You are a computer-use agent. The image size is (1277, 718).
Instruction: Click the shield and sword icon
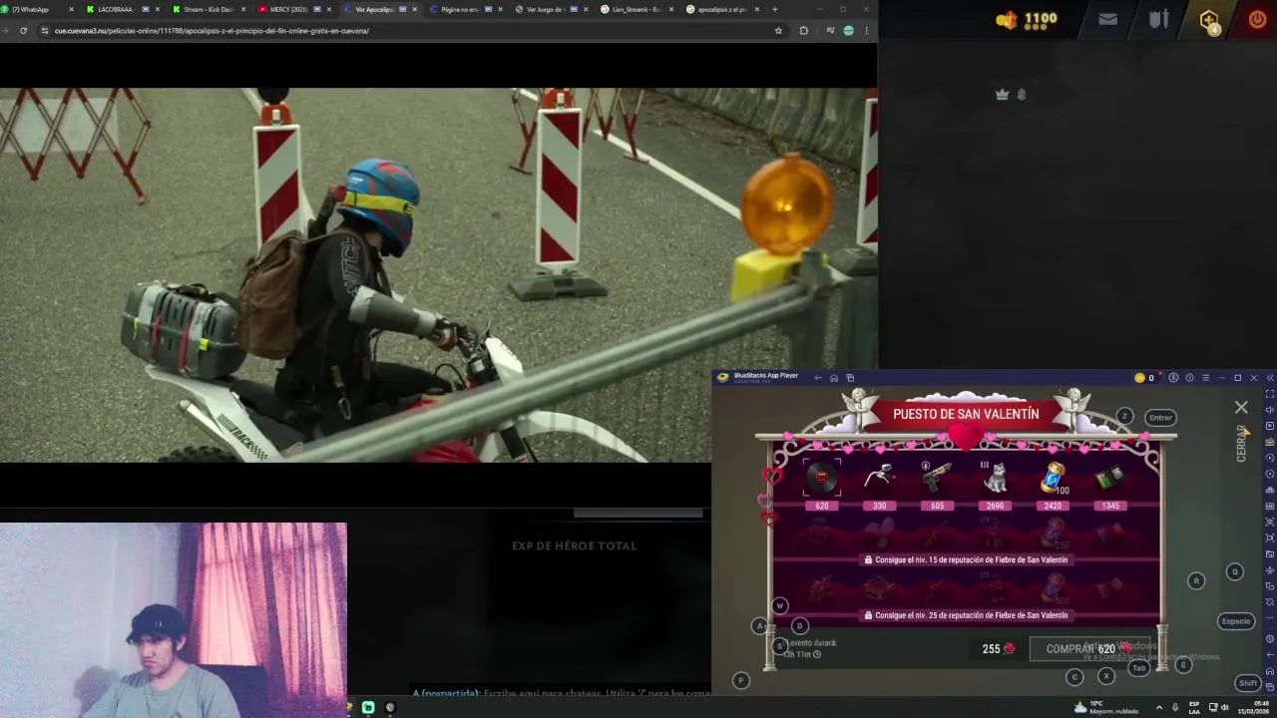(1158, 19)
